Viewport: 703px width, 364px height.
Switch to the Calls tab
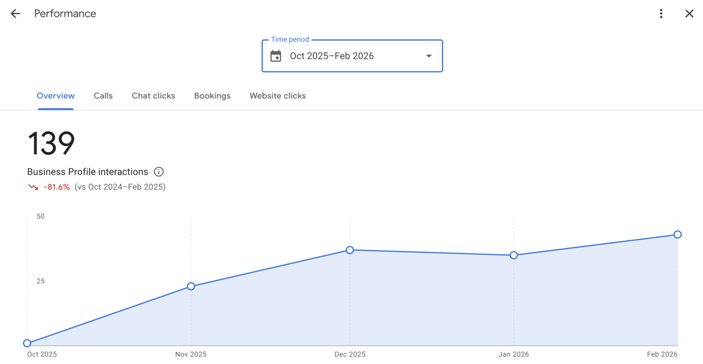coord(103,96)
